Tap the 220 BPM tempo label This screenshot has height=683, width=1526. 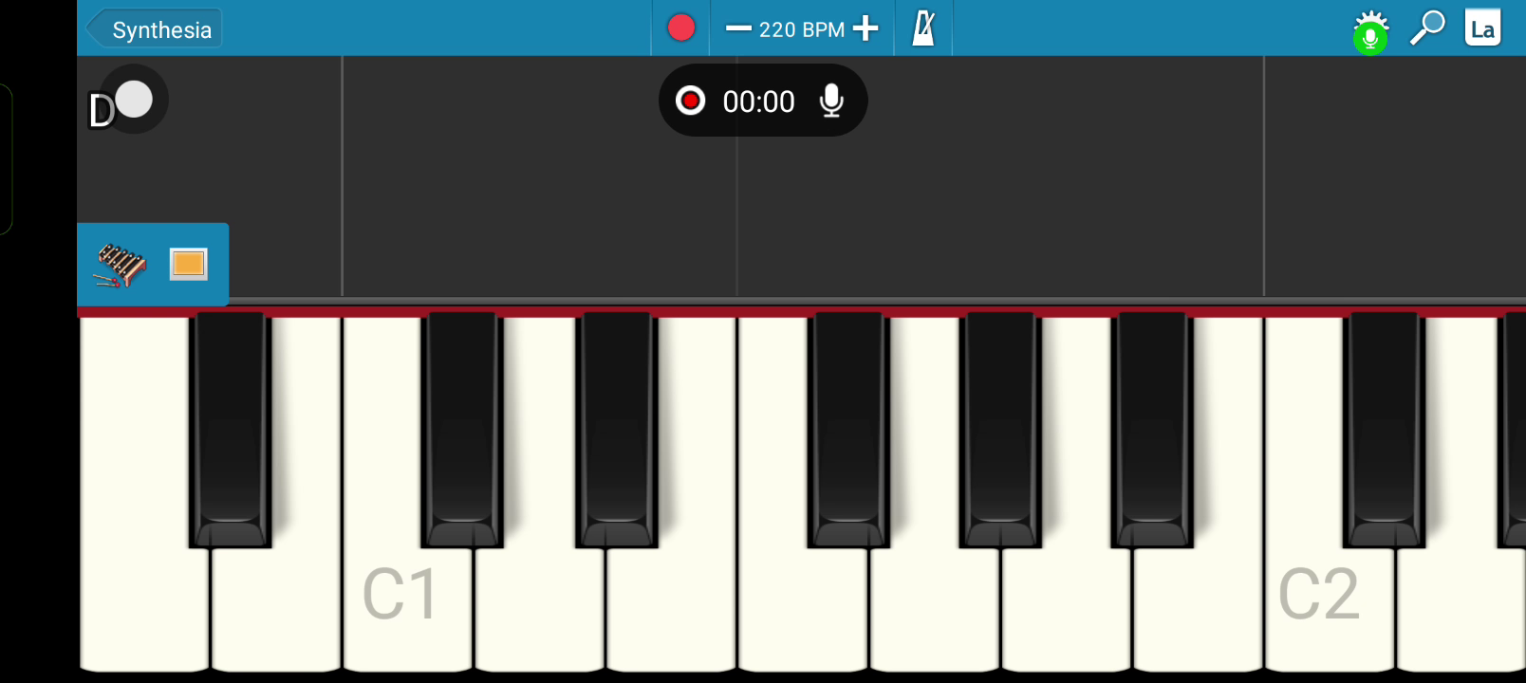click(802, 29)
